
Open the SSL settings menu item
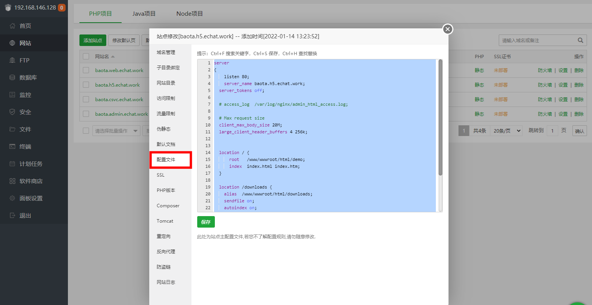coord(160,175)
